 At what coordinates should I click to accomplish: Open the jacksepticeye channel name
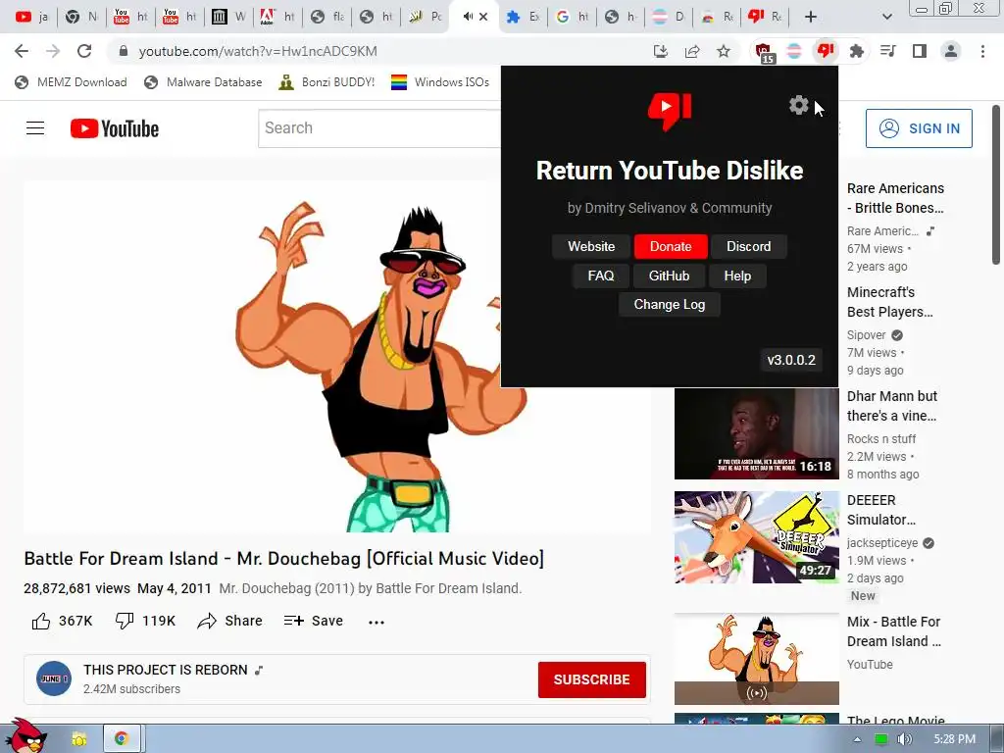click(882, 542)
